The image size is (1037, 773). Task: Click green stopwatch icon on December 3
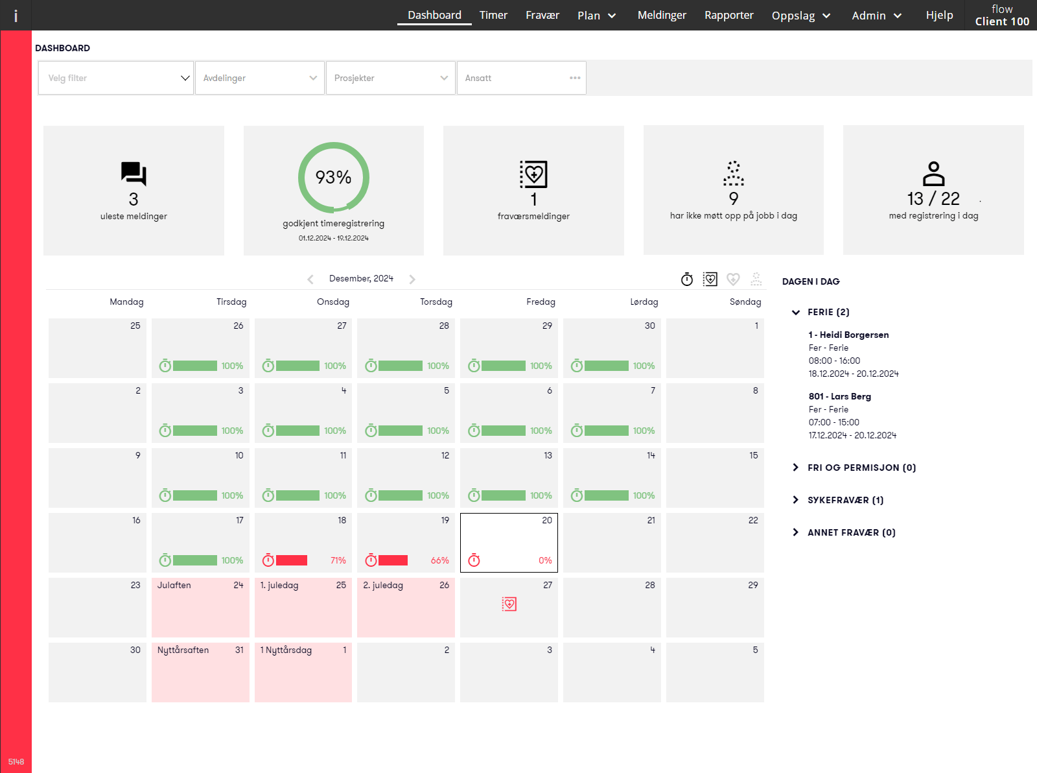165,431
